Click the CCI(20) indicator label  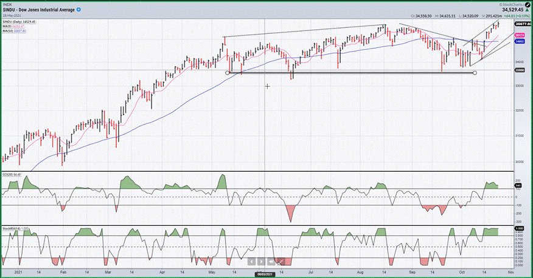(x=12, y=174)
